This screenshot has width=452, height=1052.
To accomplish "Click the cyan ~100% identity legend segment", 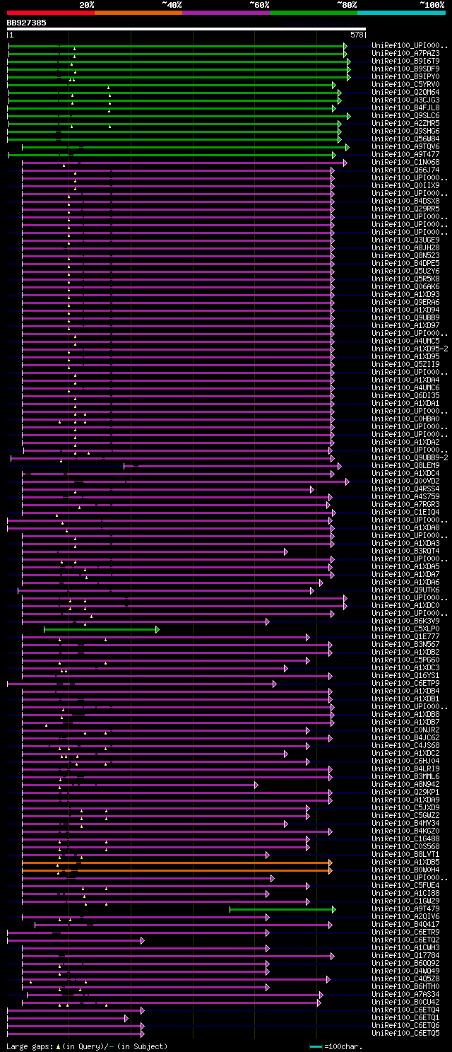I will click(401, 13).
